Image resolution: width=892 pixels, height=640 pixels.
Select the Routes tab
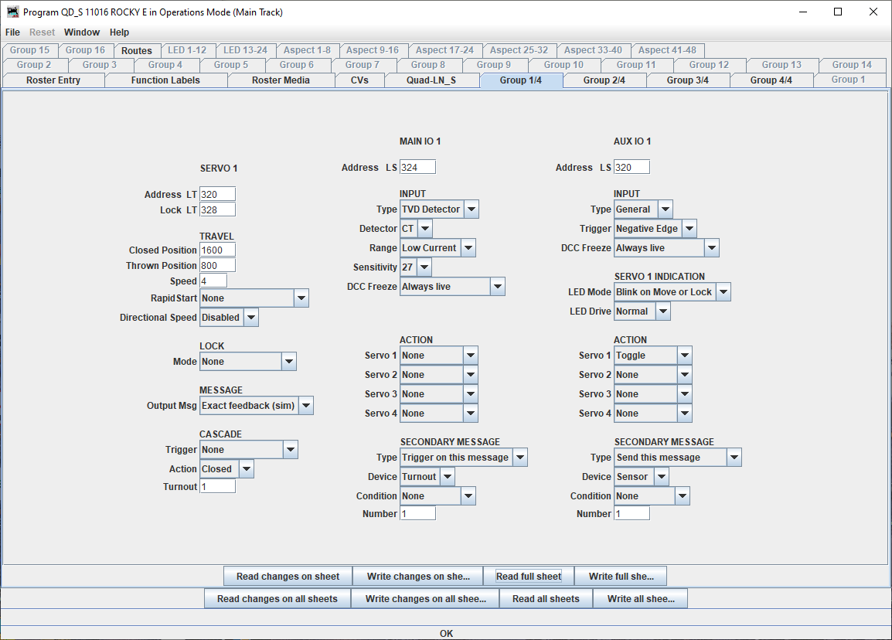(137, 51)
